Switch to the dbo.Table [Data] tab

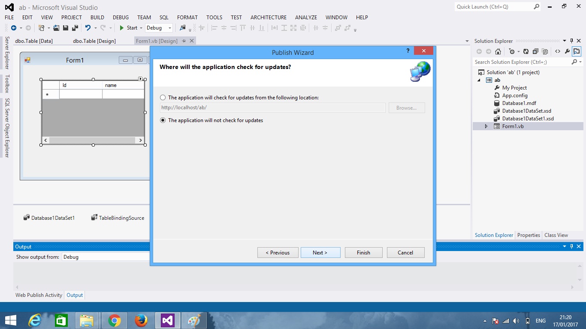point(33,41)
